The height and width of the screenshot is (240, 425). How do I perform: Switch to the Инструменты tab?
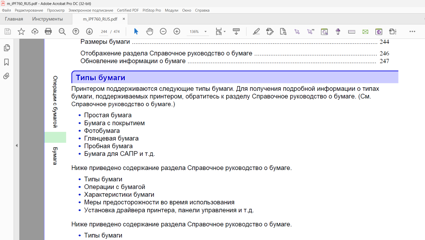[x=47, y=19]
